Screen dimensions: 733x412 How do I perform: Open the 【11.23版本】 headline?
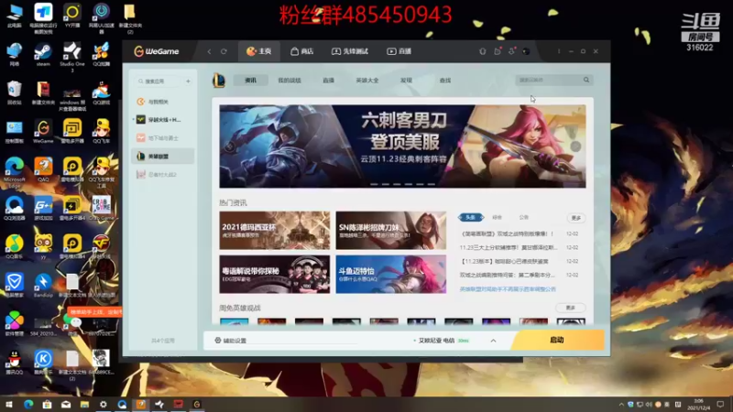(x=504, y=261)
